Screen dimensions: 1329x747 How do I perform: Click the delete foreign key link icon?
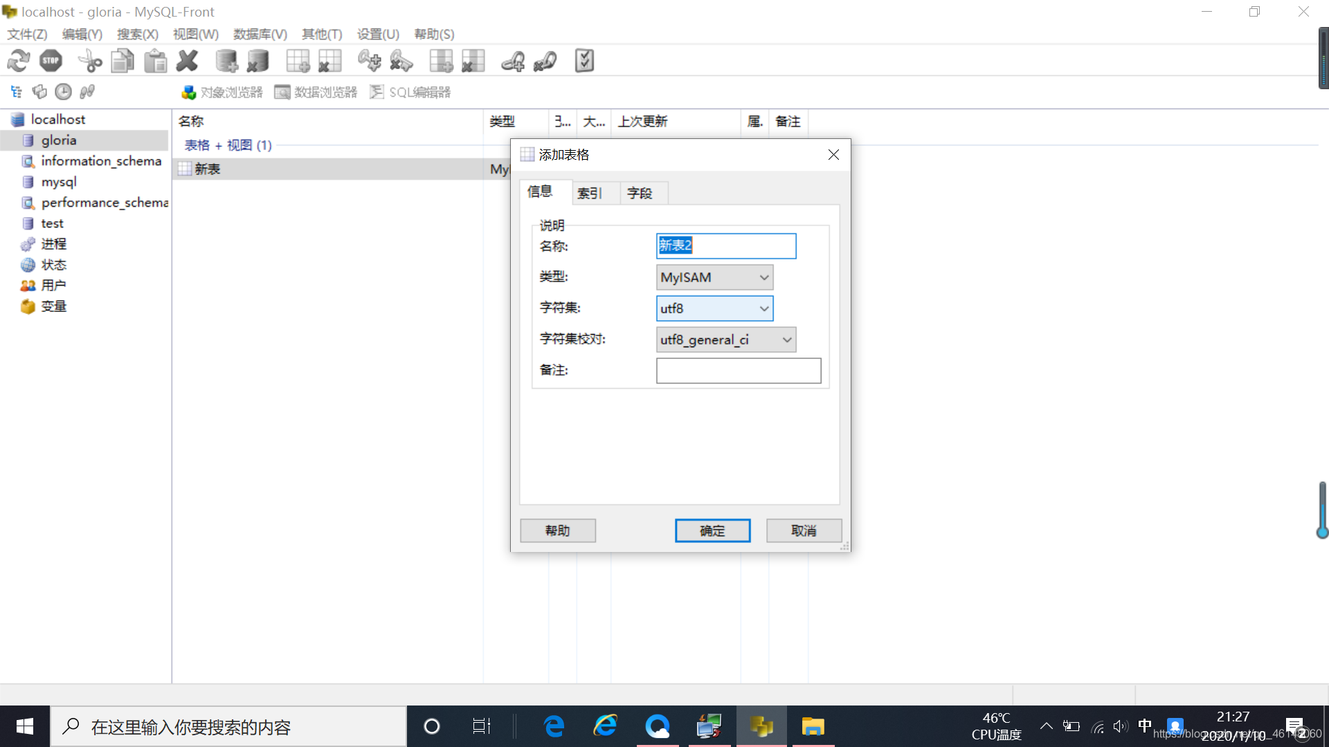point(545,61)
